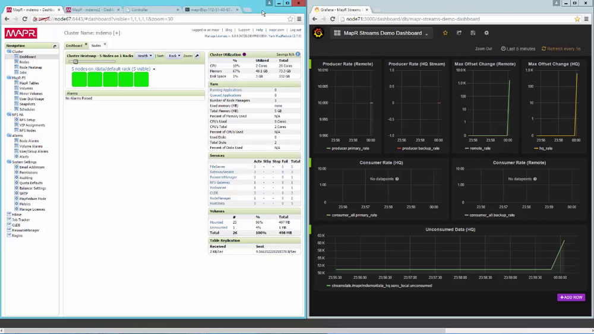Screen dimensions: 594x334
Task: Collapse the Cluster group in navigation
Action: (x=9, y=52)
